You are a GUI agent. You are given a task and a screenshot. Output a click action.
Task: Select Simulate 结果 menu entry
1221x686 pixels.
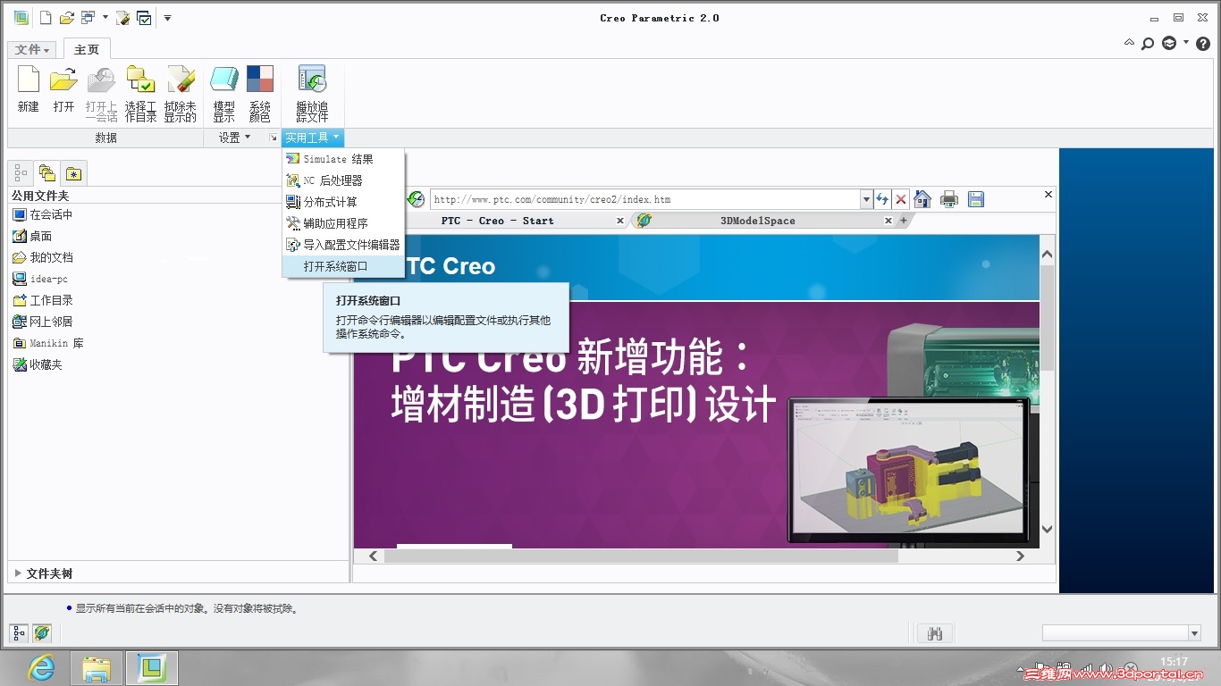343,159
